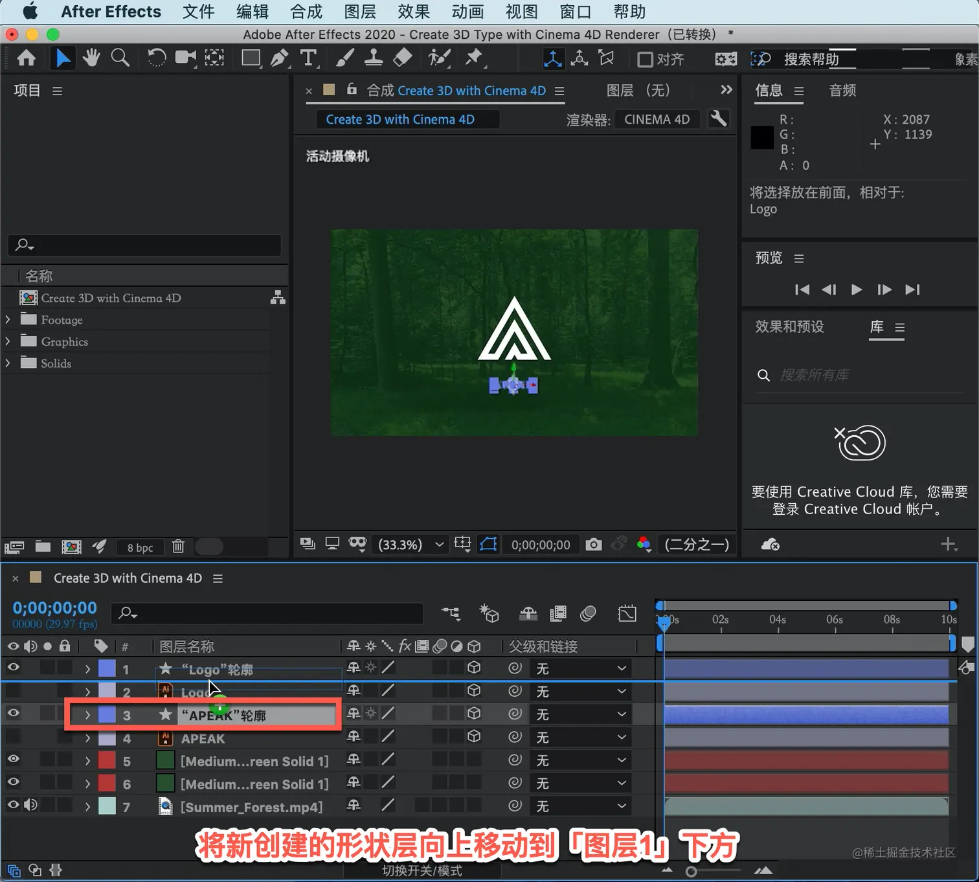Select the Pen tool
979x882 pixels.
280,58
